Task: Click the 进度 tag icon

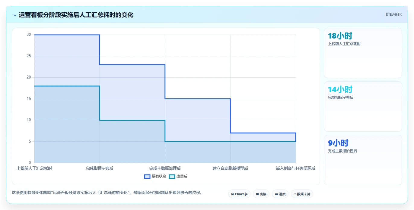Action: tap(276, 194)
